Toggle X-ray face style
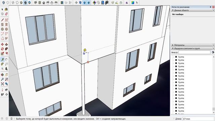This screenshot has height=121, width=215. coord(4,2)
